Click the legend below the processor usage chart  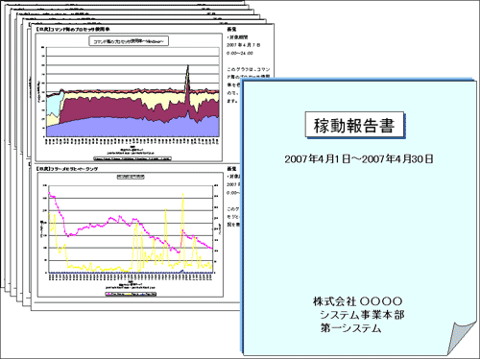(x=132, y=158)
